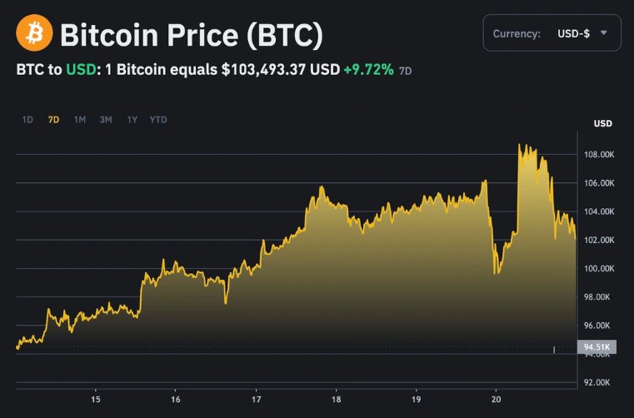Click the green USD link in subtitle
This screenshot has width=634, height=418.
tap(79, 70)
